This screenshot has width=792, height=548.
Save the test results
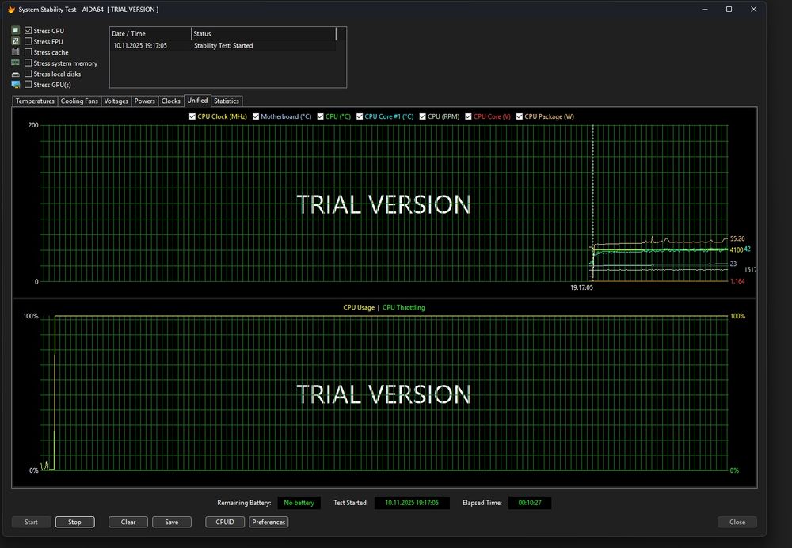(x=172, y=522)
